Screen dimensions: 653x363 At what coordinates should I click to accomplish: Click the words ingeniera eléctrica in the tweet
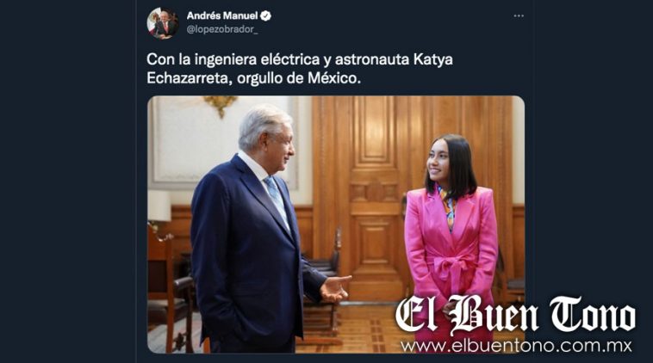pos(257,59)
